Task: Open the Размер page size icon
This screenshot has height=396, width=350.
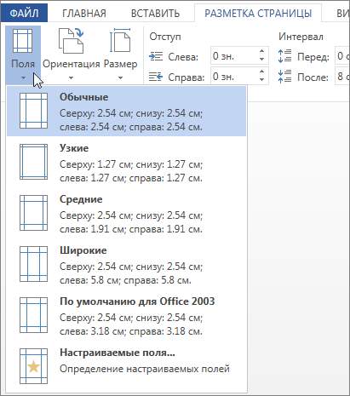Action: (120, 41)
